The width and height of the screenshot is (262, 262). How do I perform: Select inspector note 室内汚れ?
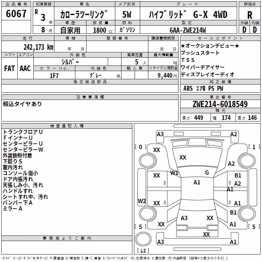coord(13,167)
